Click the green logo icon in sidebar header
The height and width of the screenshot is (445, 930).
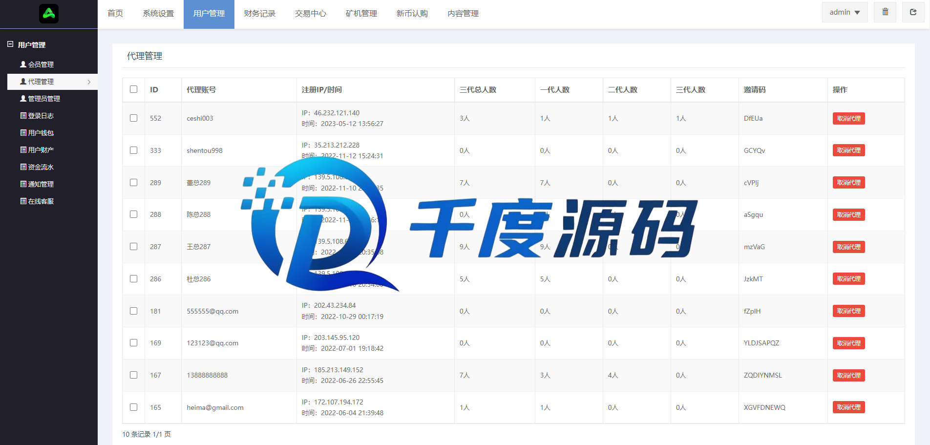[49, 14]
